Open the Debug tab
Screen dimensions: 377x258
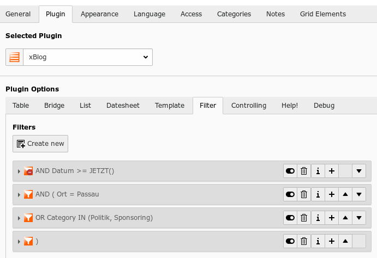[x=324, y=106]
